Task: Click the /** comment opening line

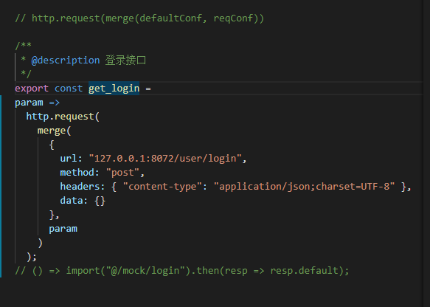Action: click(x=24, y=45)
